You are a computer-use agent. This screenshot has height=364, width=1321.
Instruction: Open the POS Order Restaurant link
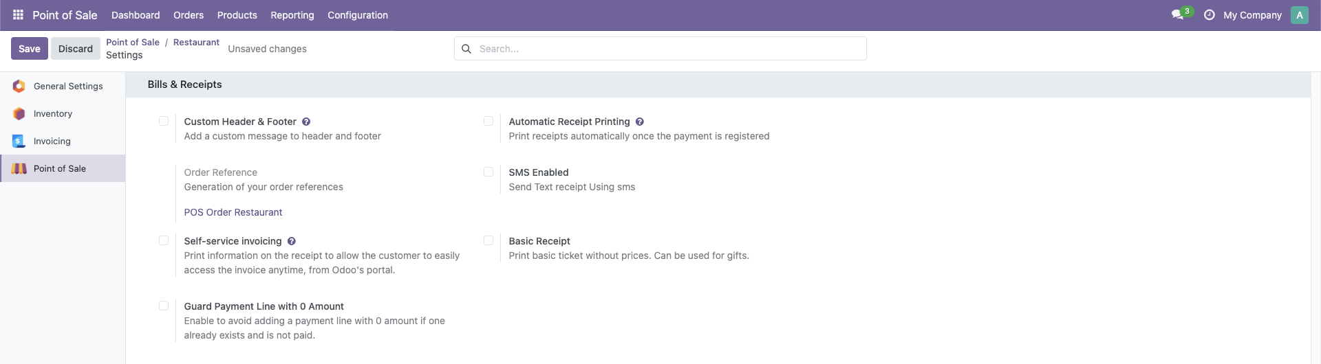[x=233, y=212]
